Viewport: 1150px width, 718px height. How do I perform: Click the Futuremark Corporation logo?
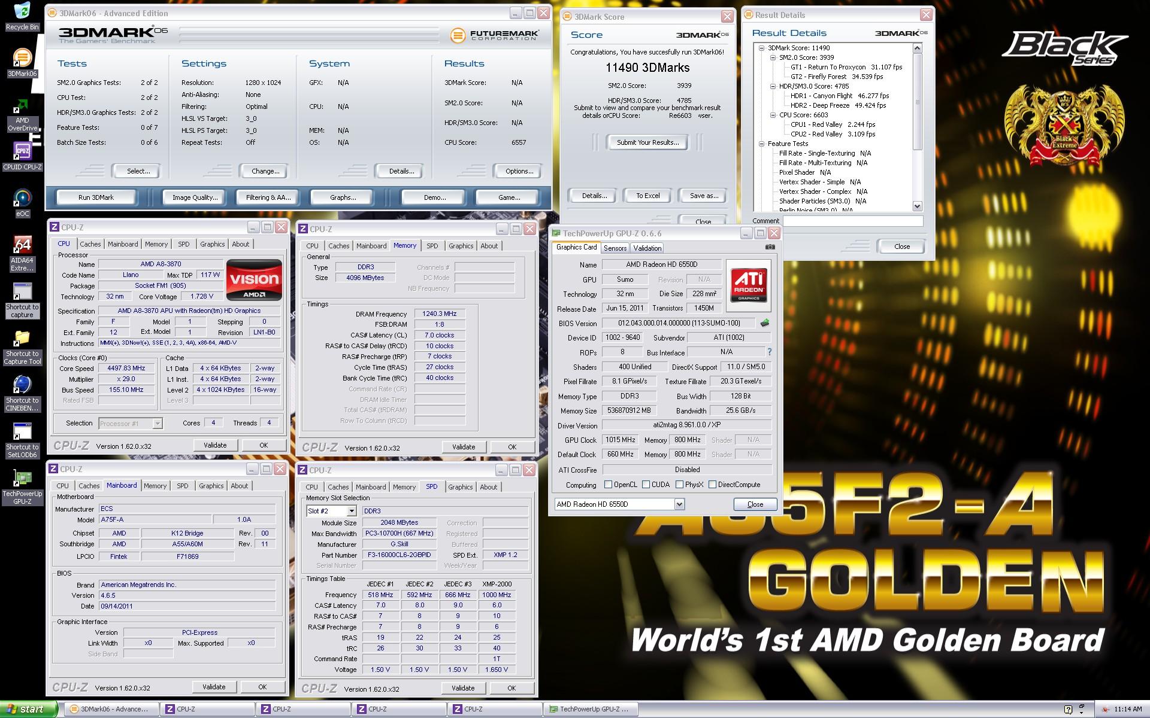pos(494,35)
